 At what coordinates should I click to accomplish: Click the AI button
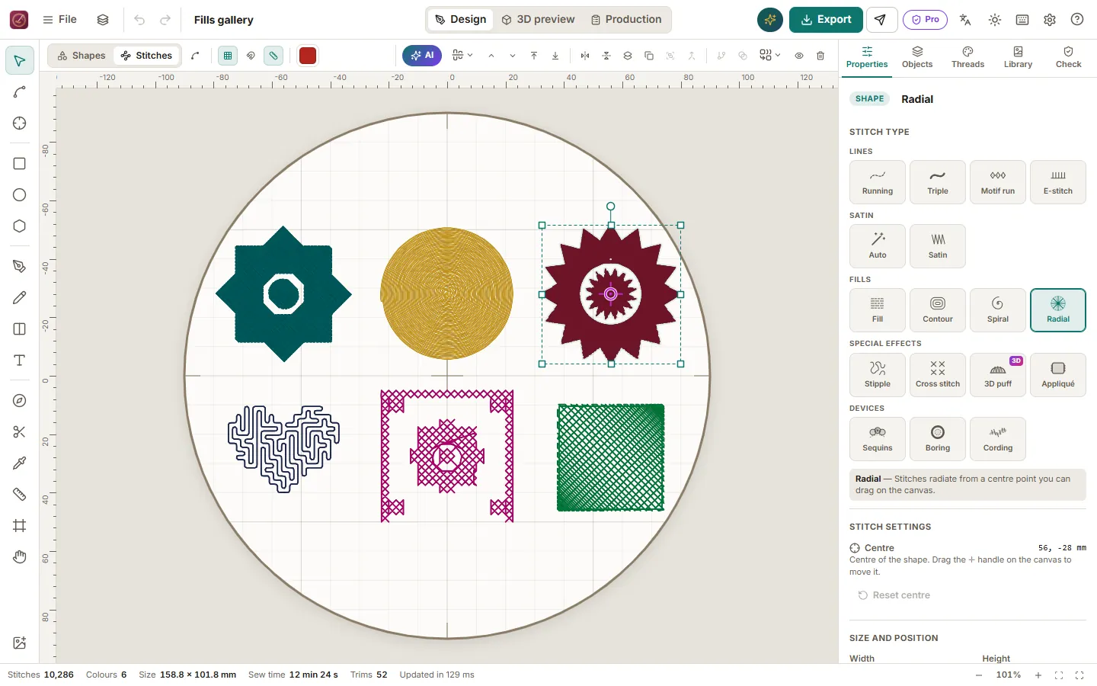coord(422,56)
